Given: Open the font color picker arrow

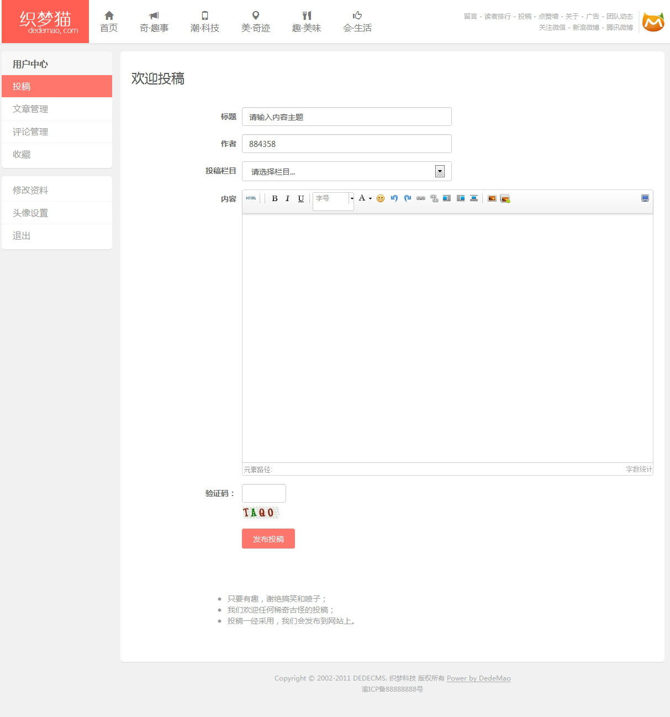Looking at the screenshot, I should [x=370, y=198].
